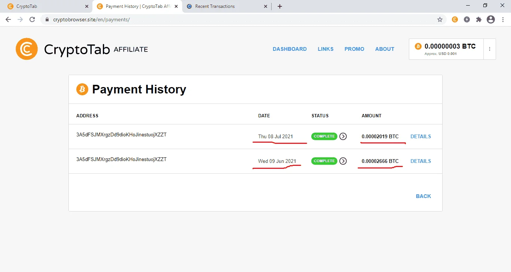Open the Extensions puzzle icon
This screenshot has height=272, width=511.
[x=479, y=19]
